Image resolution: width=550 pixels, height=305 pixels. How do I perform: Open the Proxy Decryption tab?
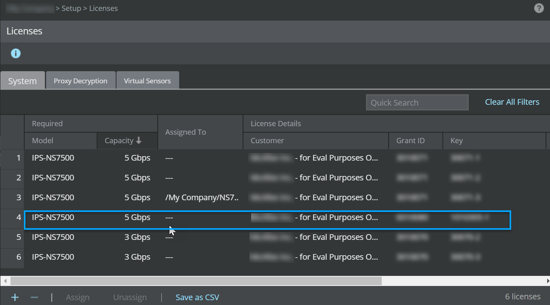pos(80,80)
